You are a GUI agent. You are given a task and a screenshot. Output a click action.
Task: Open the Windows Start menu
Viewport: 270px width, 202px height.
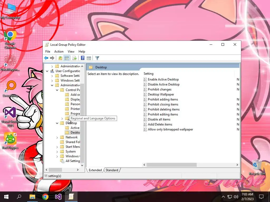(6, 197)
